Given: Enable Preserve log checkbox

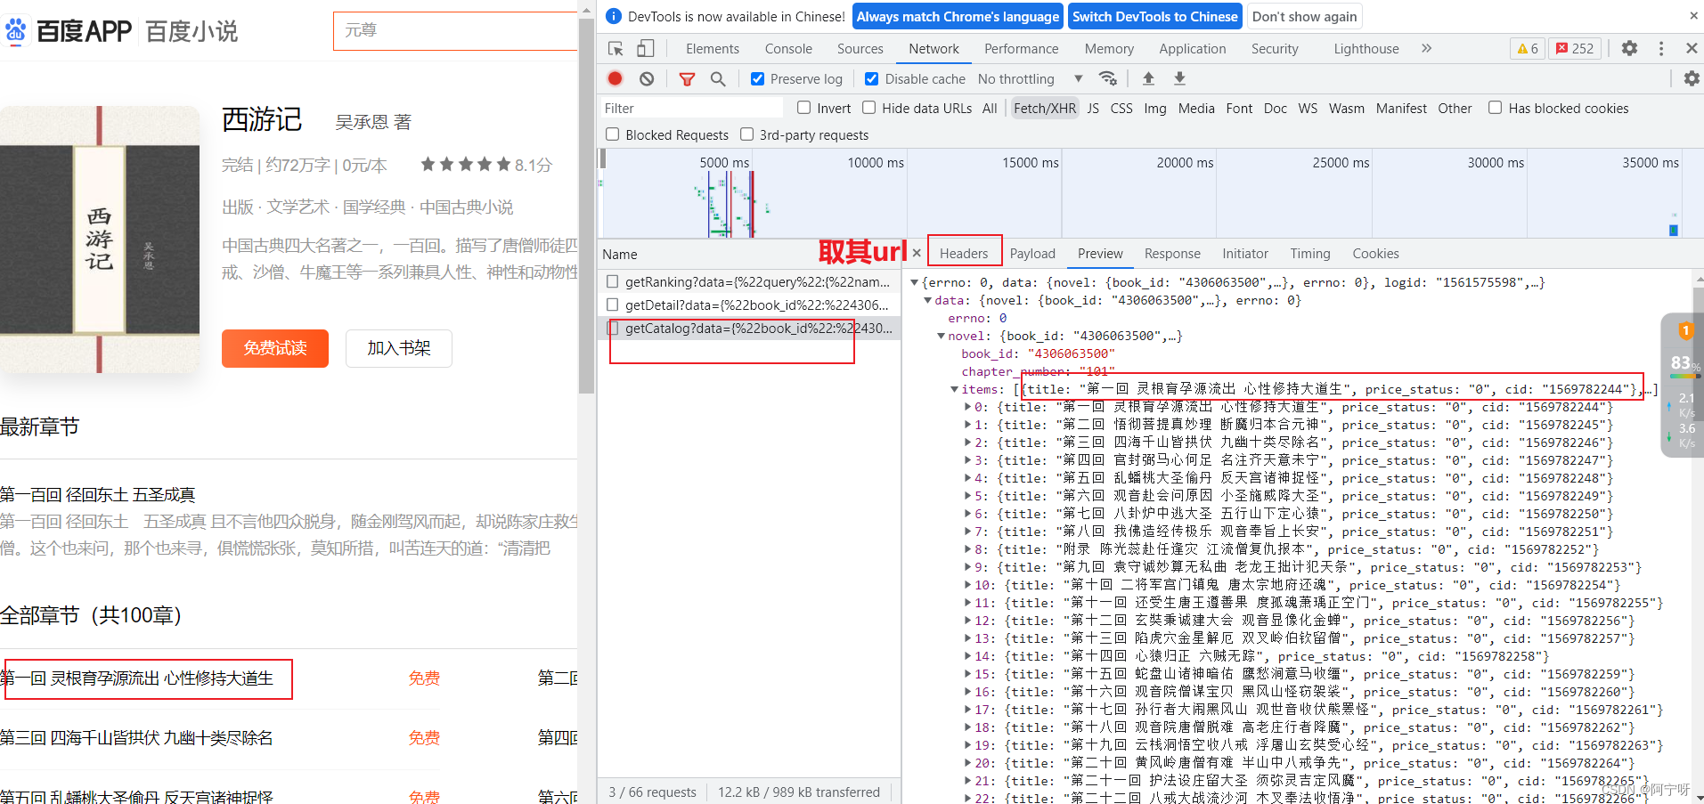Looking at the screenshot, I should [757, 79].
